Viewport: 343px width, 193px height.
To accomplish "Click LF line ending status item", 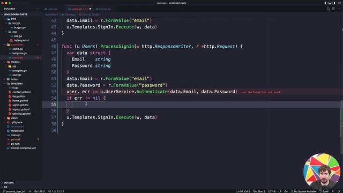I will [280, 191].
